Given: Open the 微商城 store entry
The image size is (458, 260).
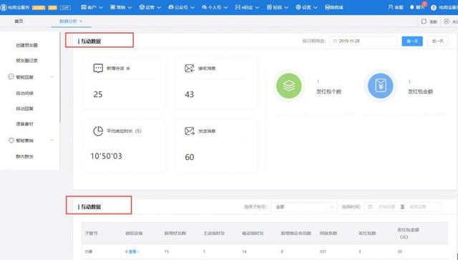Looking at the screenshot, I should click(x=334, y=7).
